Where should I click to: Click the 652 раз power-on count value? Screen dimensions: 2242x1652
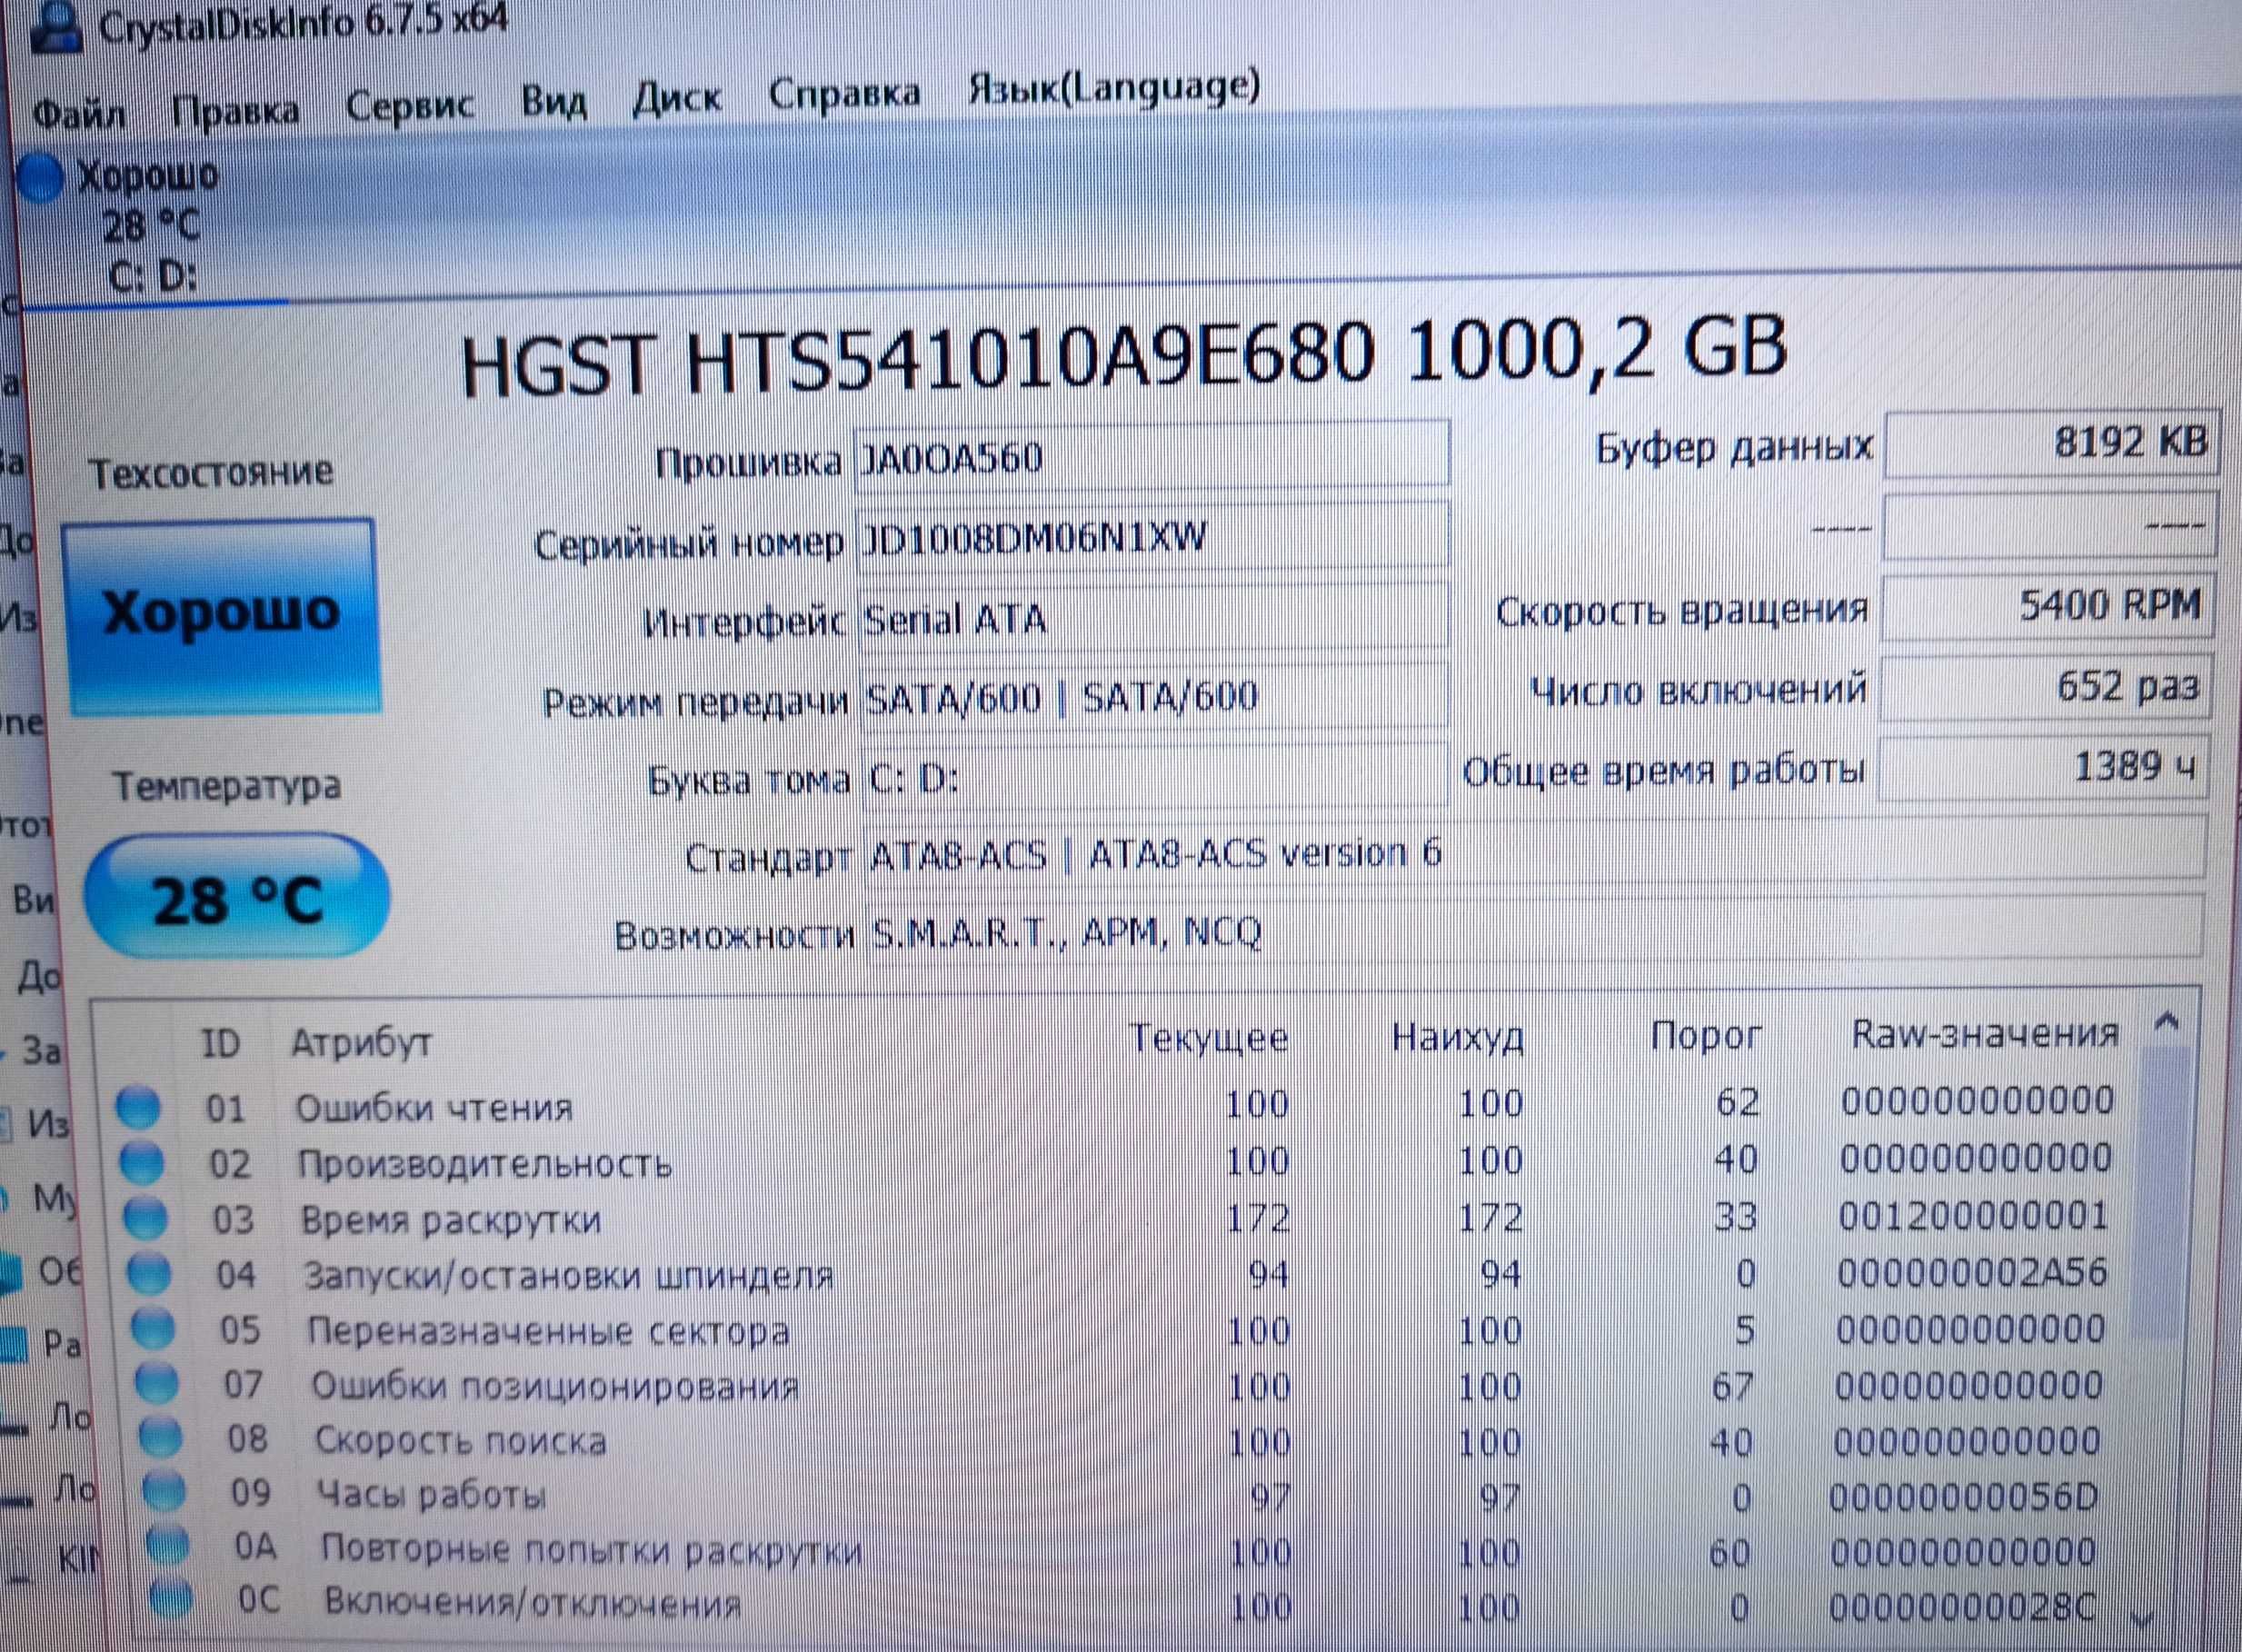(2046, 688)
